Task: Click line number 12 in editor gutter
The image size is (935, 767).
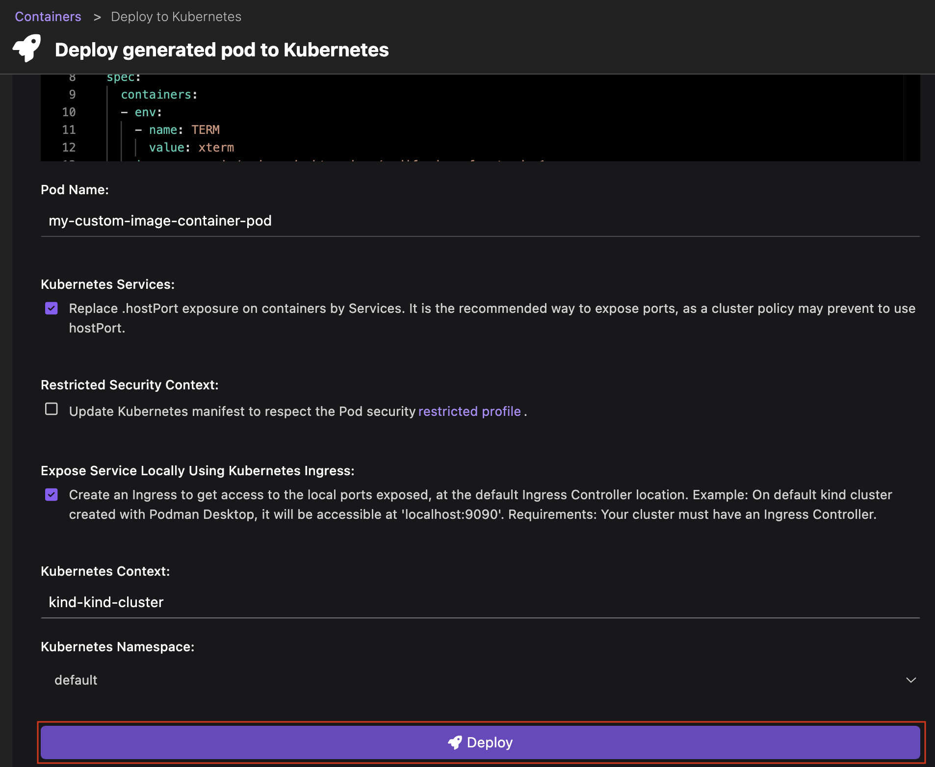Action: point(69,148)
